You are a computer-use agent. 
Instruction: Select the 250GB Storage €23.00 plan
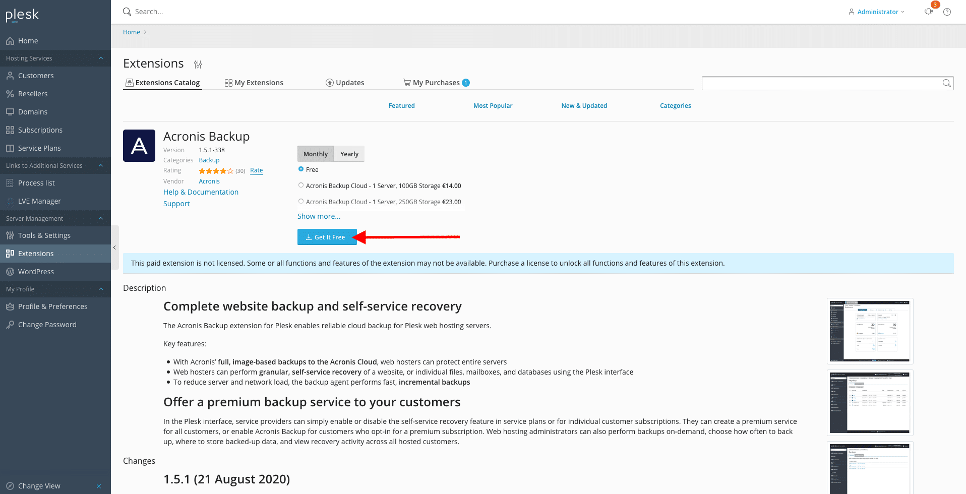point(301,202)
